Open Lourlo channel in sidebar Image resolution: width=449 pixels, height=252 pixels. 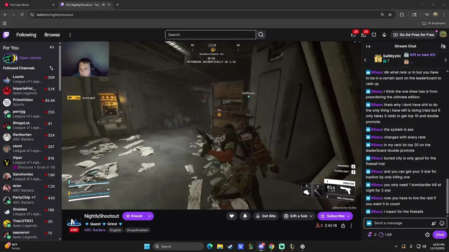(29, 79)
